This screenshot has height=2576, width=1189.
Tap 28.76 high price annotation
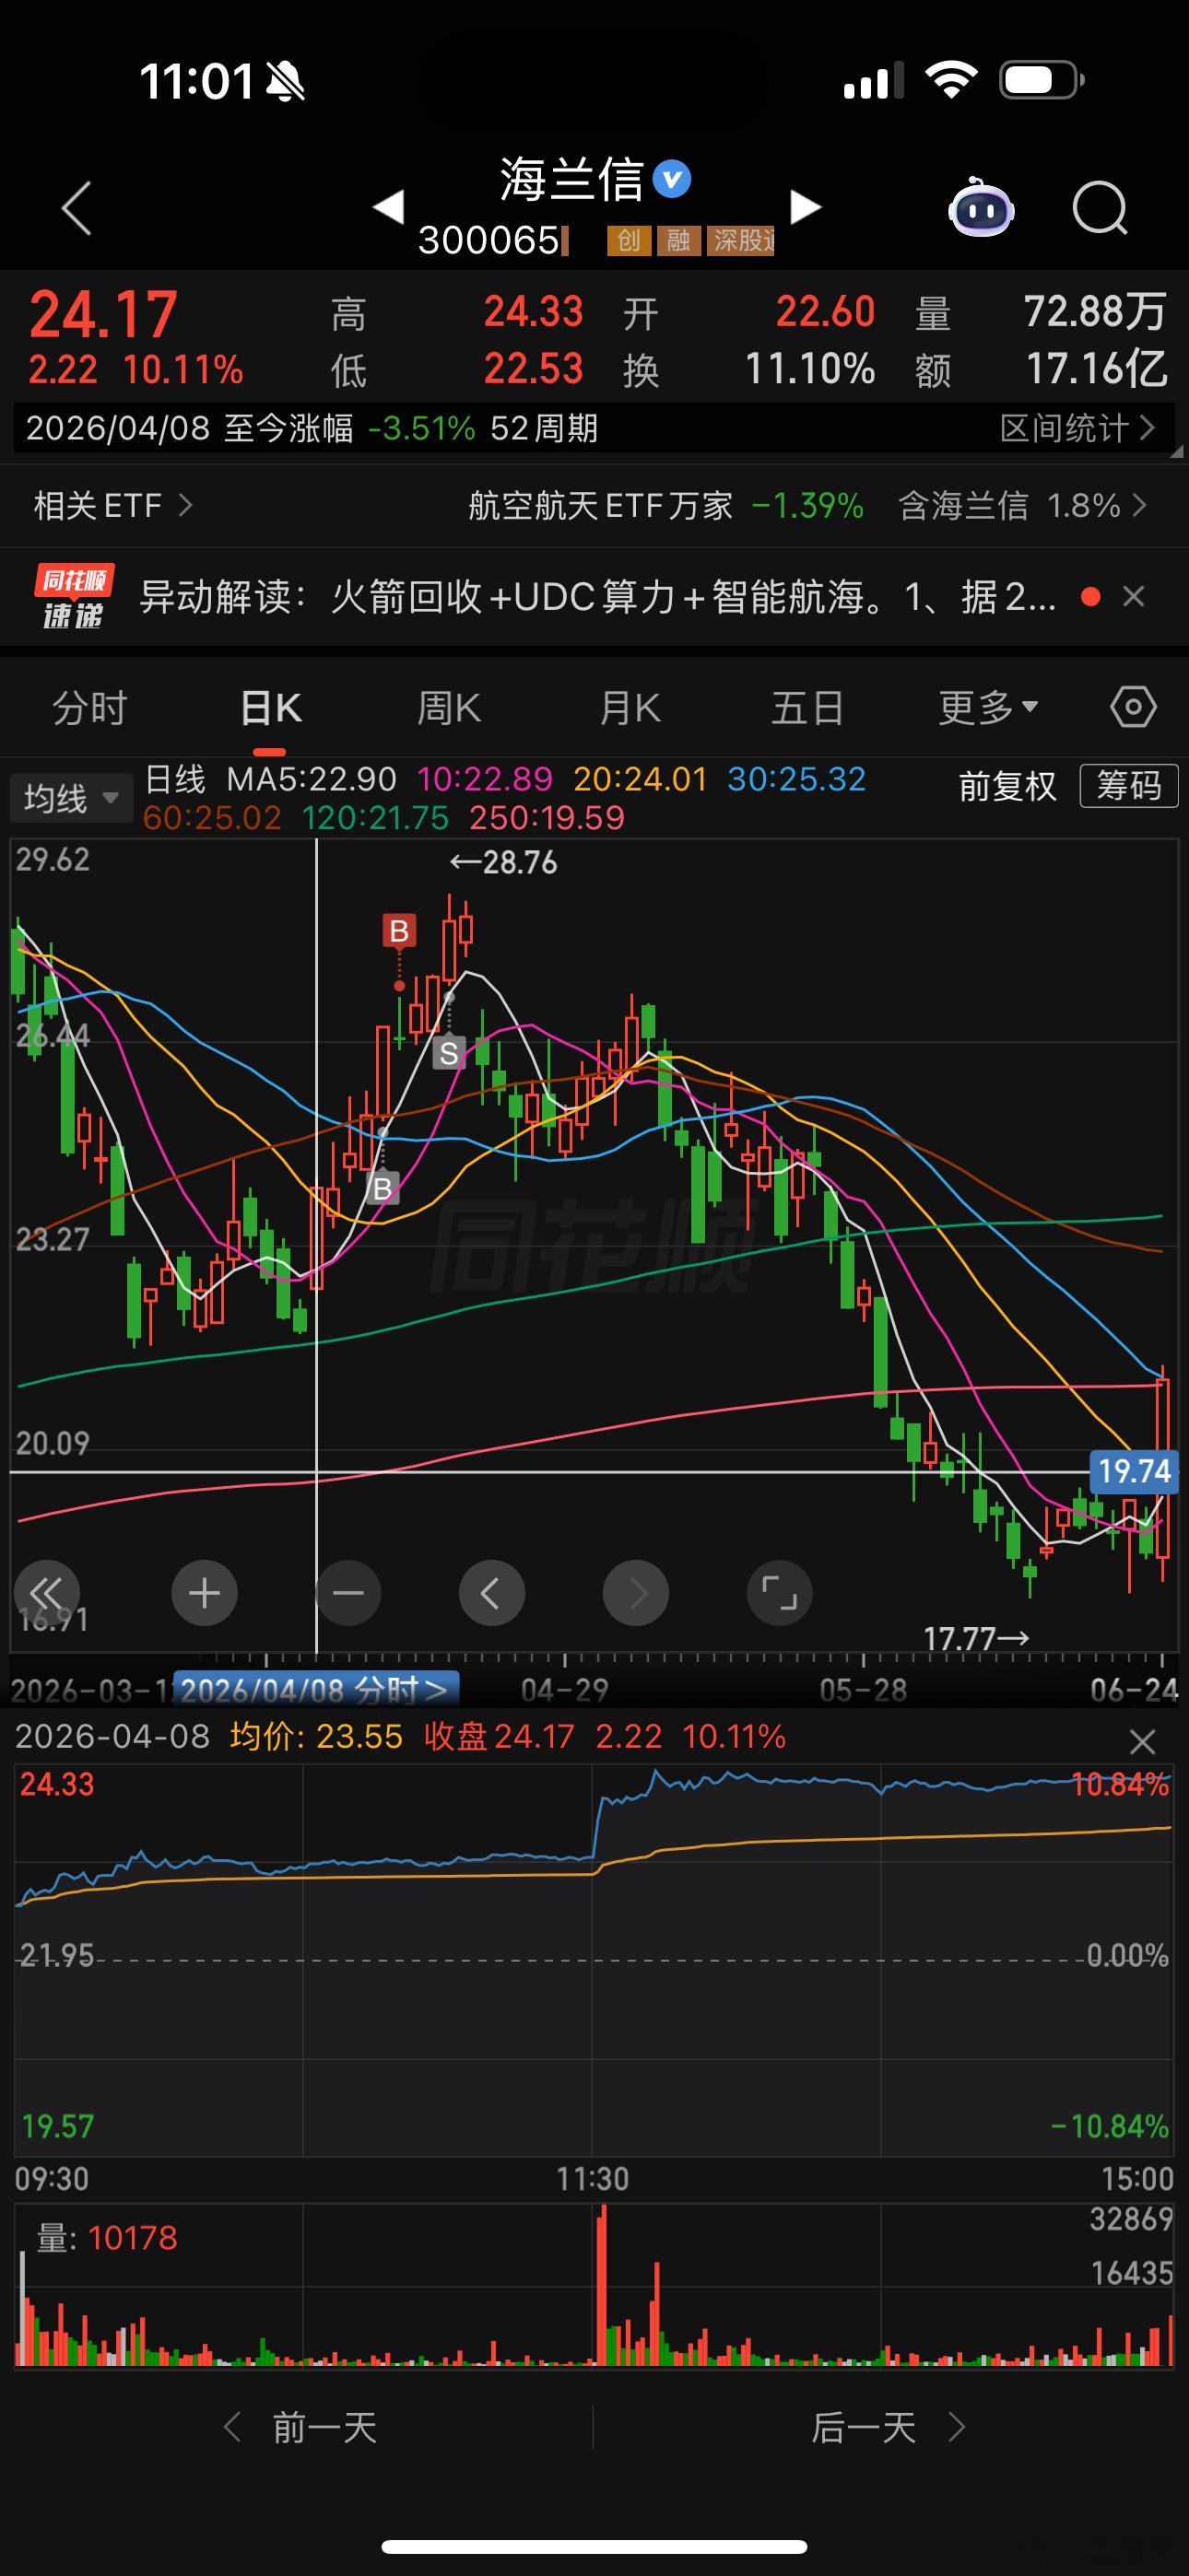coord(502,862)
